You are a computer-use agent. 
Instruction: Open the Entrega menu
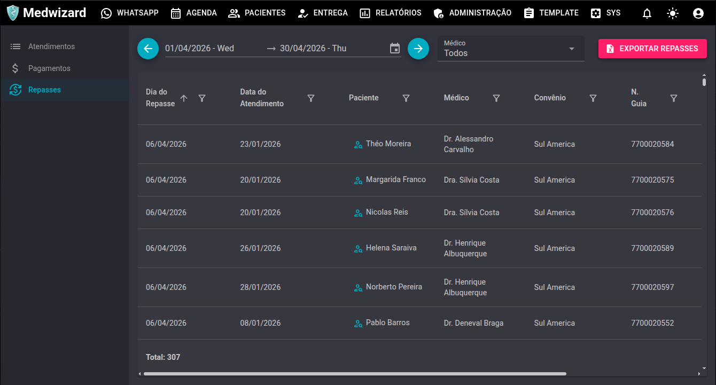coord(323,13)
